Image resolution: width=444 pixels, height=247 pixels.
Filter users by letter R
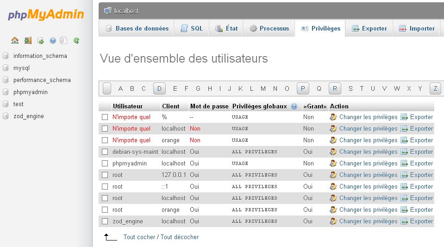click(x=335, y=89)
